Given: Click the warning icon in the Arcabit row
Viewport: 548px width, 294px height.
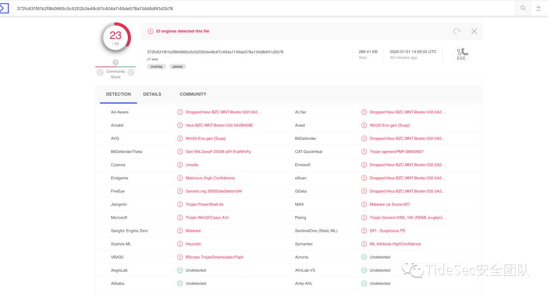Looking at the screenshot, I should click(180, 125).
